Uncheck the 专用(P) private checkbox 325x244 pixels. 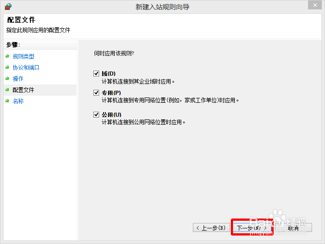tap(96, 93)
